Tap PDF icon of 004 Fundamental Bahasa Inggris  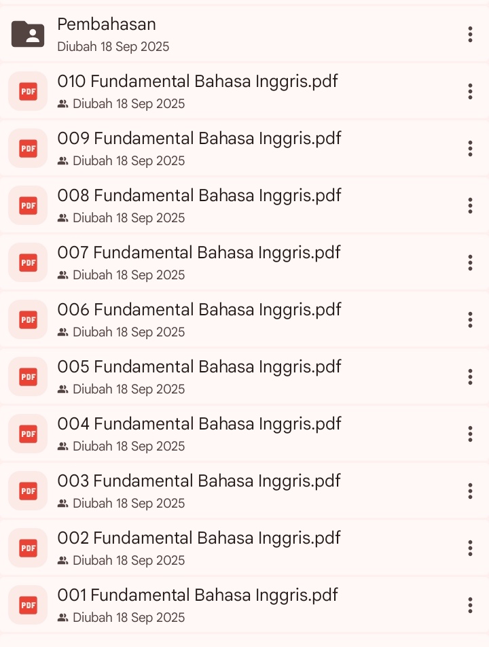[28, 434]
